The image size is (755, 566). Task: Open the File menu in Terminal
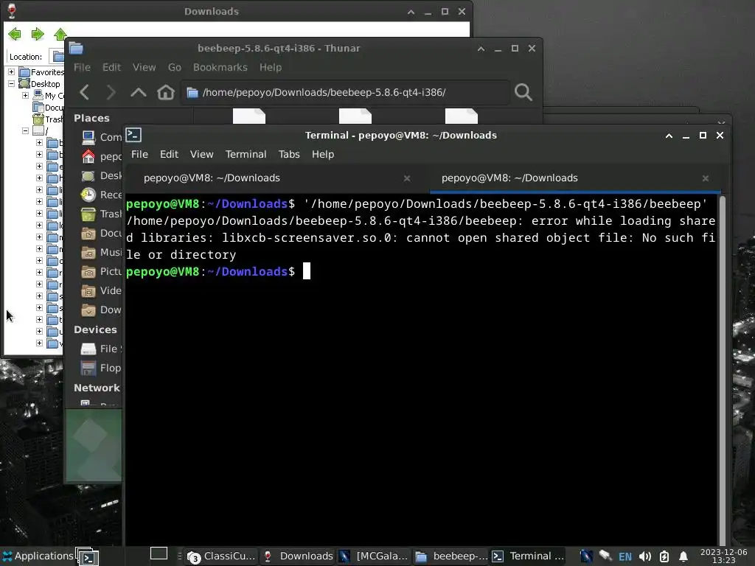click(139, 154)
